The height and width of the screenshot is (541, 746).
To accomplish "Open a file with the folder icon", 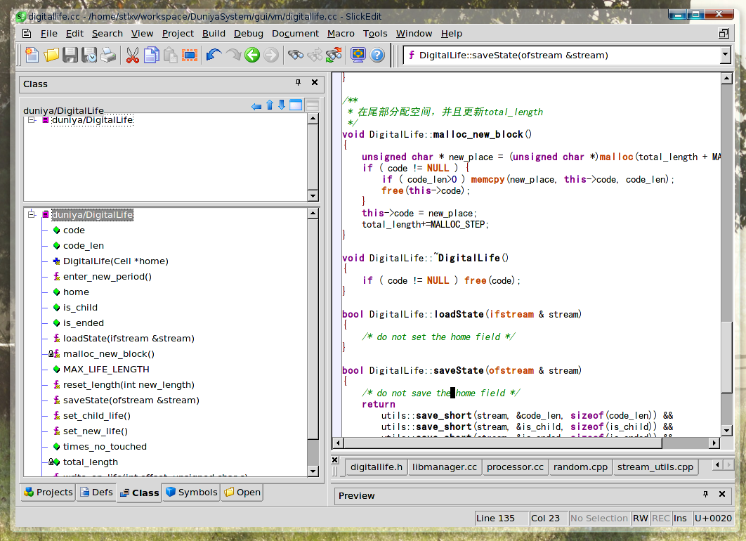I will click(x=51, y=56).
